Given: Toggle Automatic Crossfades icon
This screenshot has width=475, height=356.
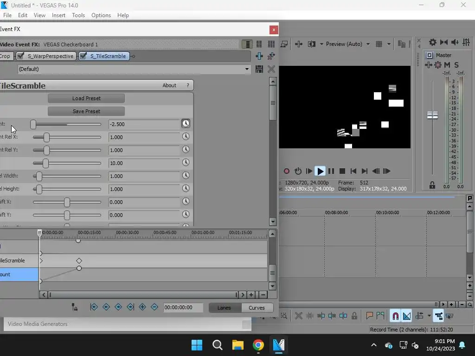Looking at the screenshot, I should click(x=407, y=316).
